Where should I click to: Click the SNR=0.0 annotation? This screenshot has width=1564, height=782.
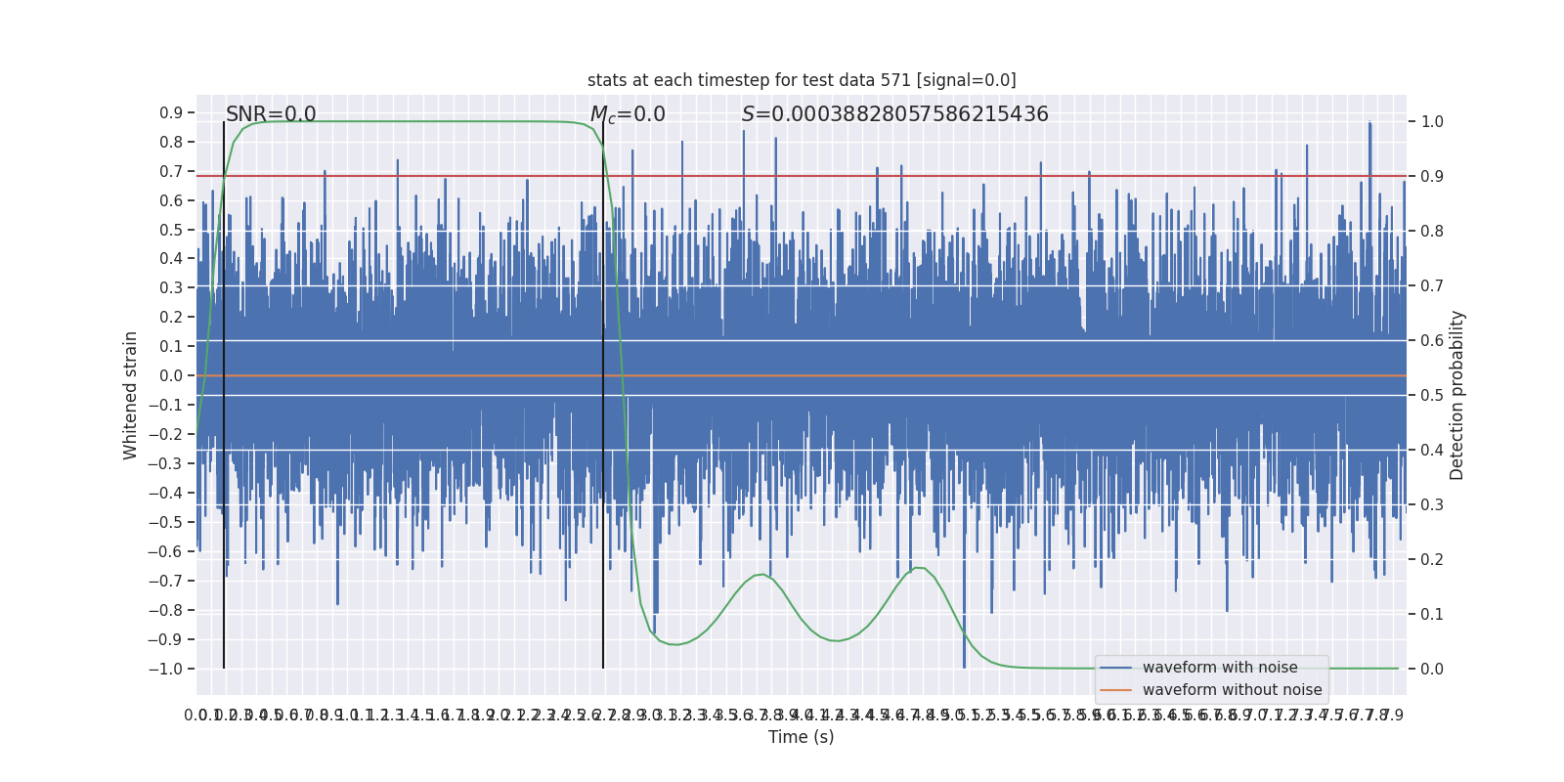(271, 114)
